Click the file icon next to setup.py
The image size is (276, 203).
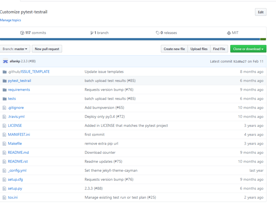pyautogui.click(x=4, y=189)
